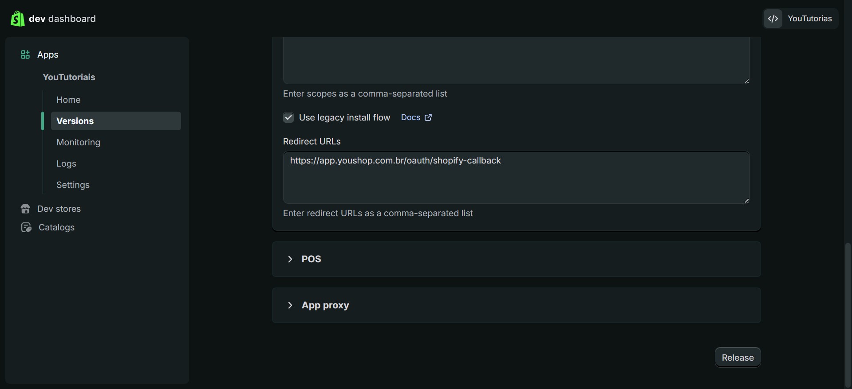The image size is (852, 389).
Task: Click the Release button
Action: tap(738, 358)
